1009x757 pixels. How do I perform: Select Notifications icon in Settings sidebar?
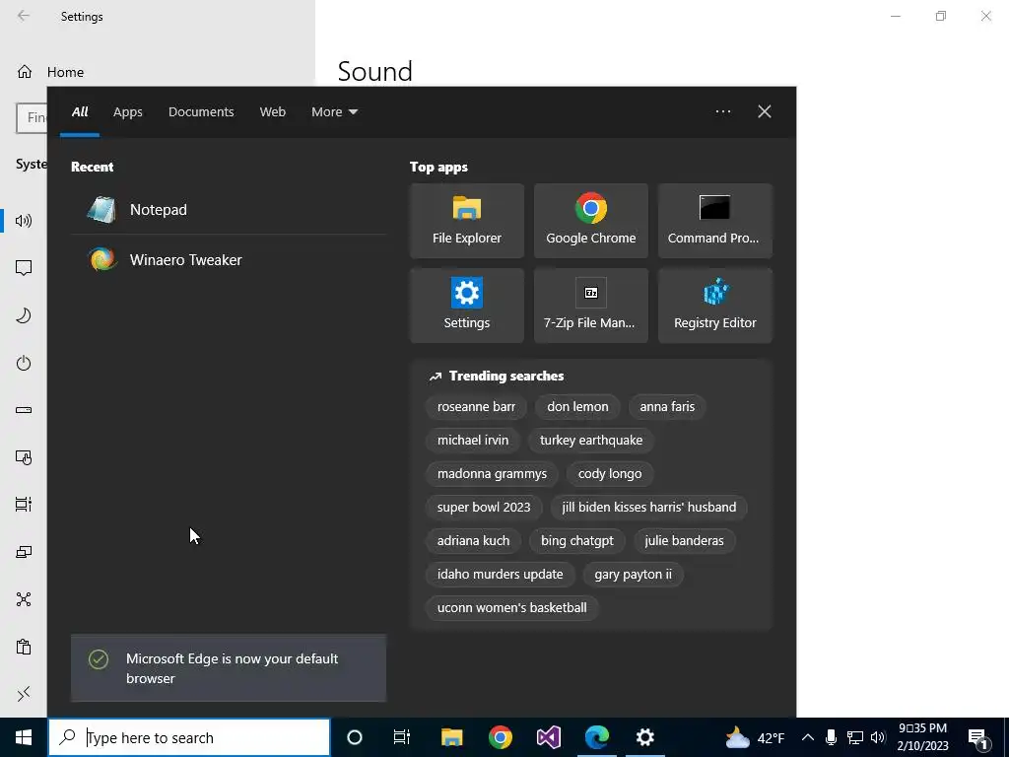(x=24, y=268)
